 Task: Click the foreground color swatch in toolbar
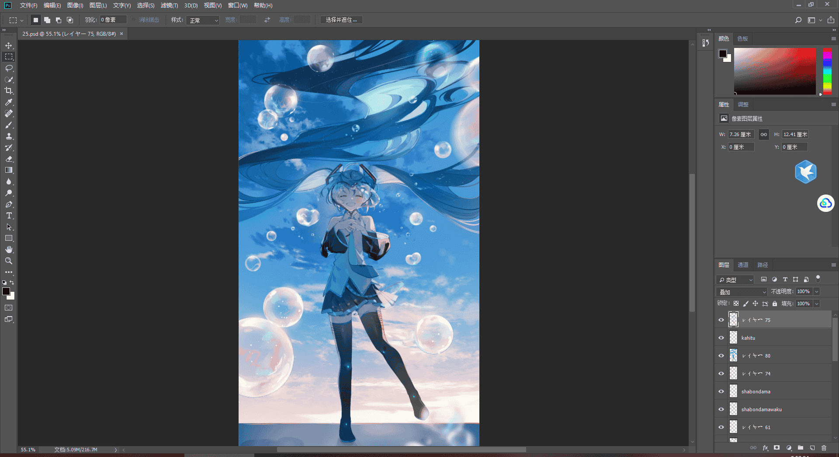coord(6,291)
